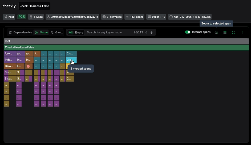251x145 pixels.
Task: Click the Check-Headless-False title button
Action: (x=34, y=6)
